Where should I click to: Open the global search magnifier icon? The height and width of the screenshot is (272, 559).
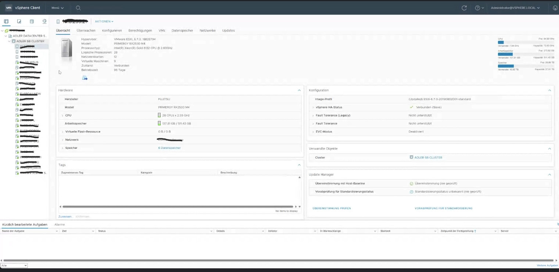[x=78, y=8]
